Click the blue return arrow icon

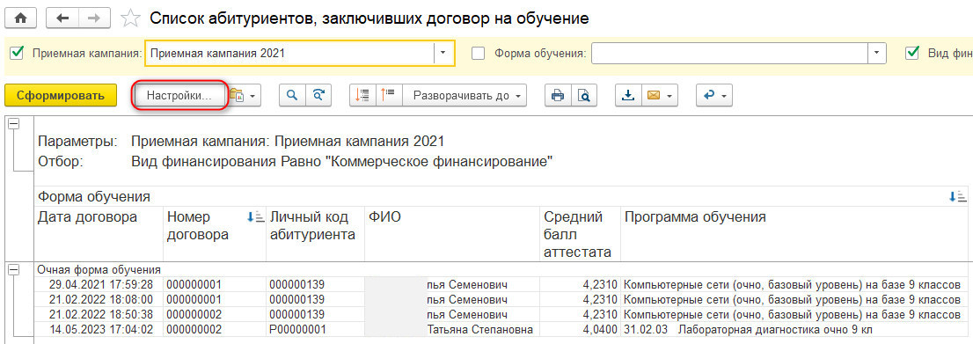click(709, 96)
